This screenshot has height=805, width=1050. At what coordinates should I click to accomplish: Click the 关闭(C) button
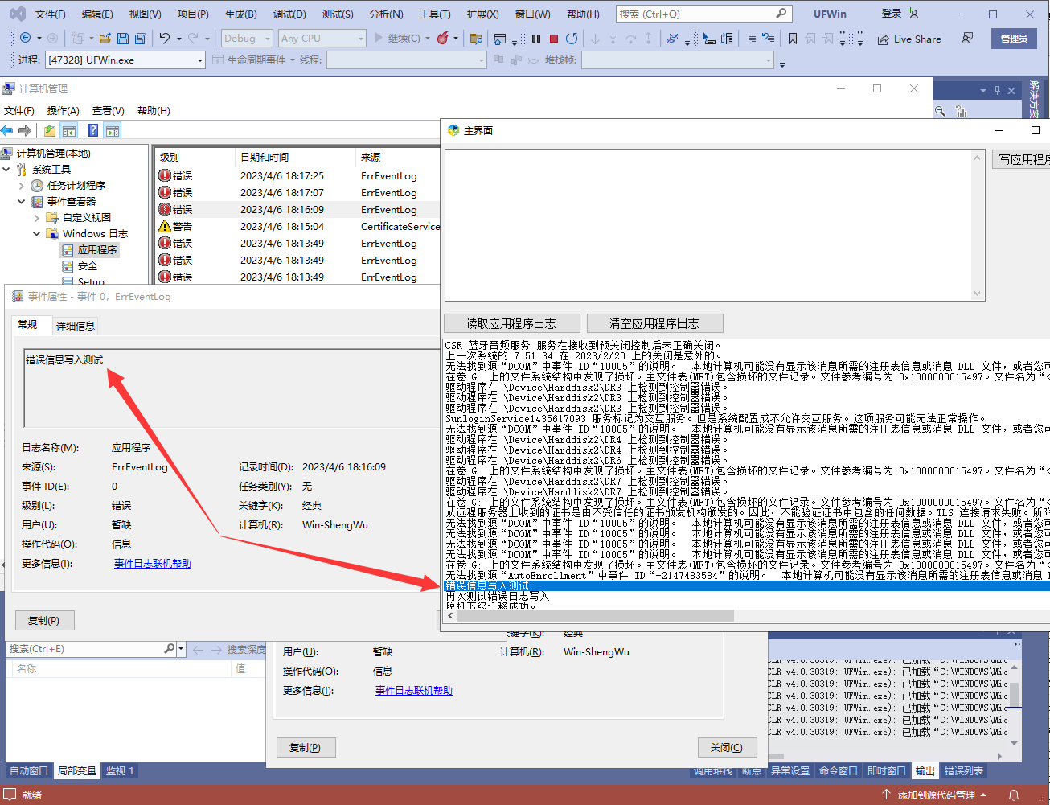tap(727, 747)
